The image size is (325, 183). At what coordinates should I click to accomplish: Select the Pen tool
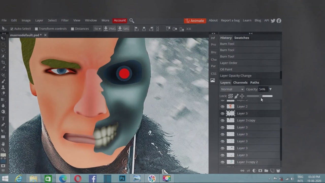tap(3, 125)
